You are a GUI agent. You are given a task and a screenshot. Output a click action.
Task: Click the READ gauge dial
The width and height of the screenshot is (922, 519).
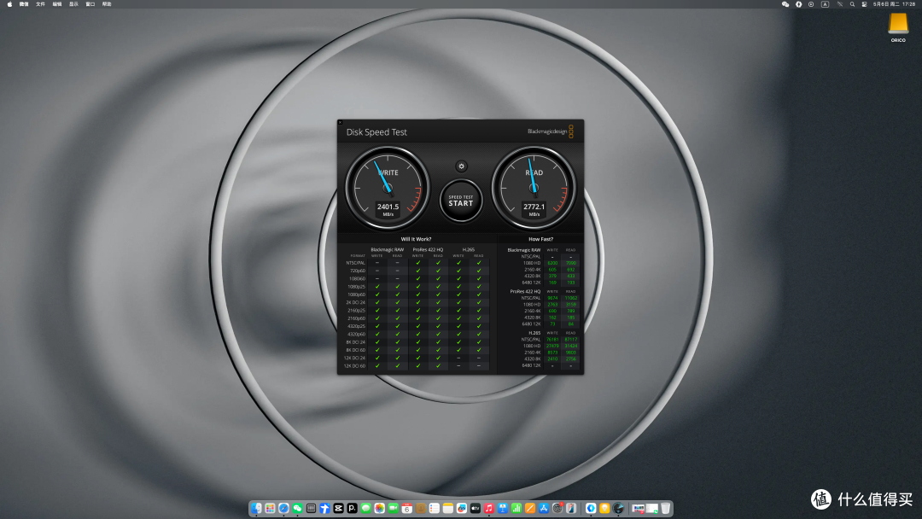click(x=534, y=188)
